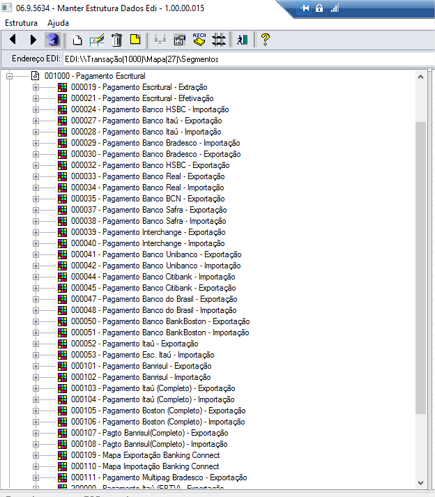Select 000107 - Pagto Banrisul(Completo) - Exportação

[x=150, y=433]
